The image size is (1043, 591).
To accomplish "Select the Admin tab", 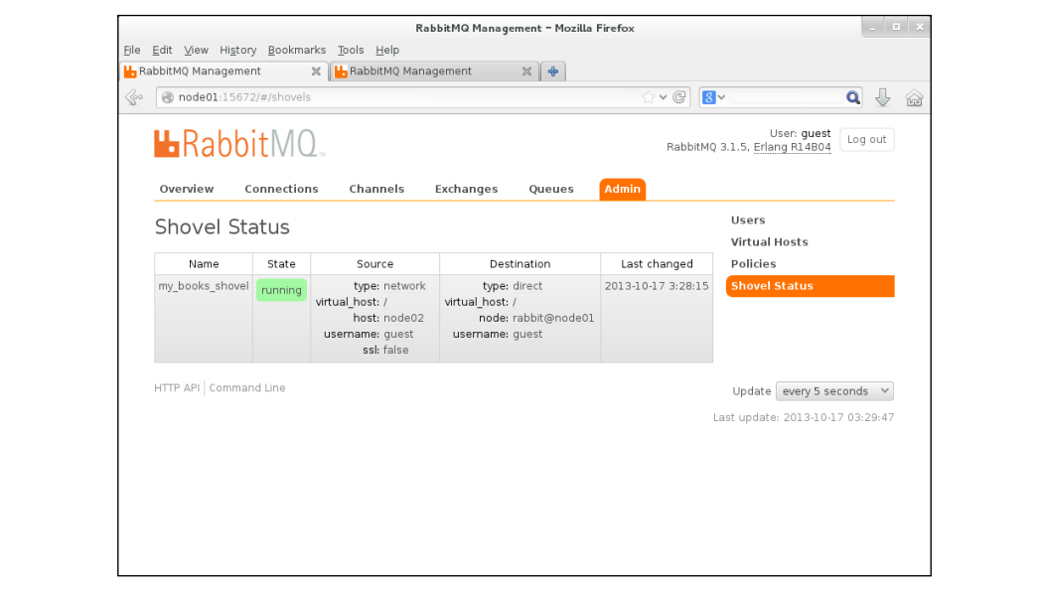I will pyautogui.click(x=623, y=189).
